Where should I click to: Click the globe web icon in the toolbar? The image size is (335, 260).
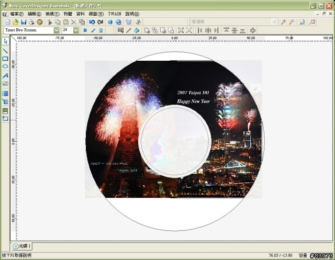(118, 22)
